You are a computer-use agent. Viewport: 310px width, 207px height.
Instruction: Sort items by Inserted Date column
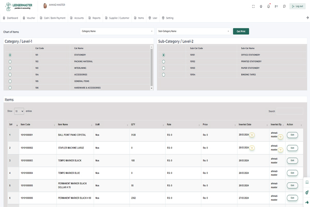pyautogui.click(x=253, y=125)
